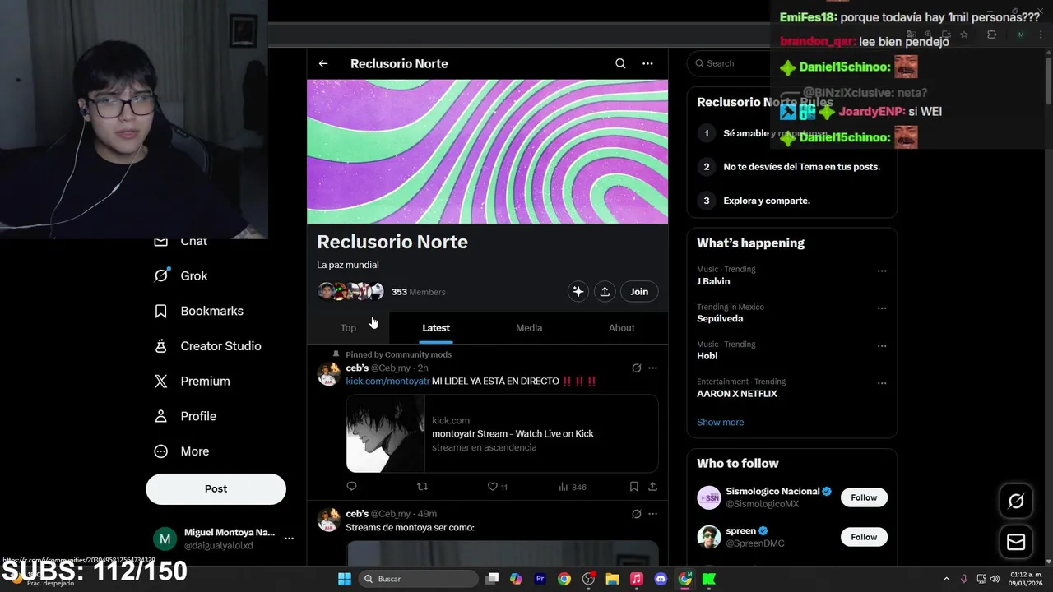The width and height of the screenshot is (1053, 592).
Task: Open Premium in the sidebar
Action: point(193,382)
